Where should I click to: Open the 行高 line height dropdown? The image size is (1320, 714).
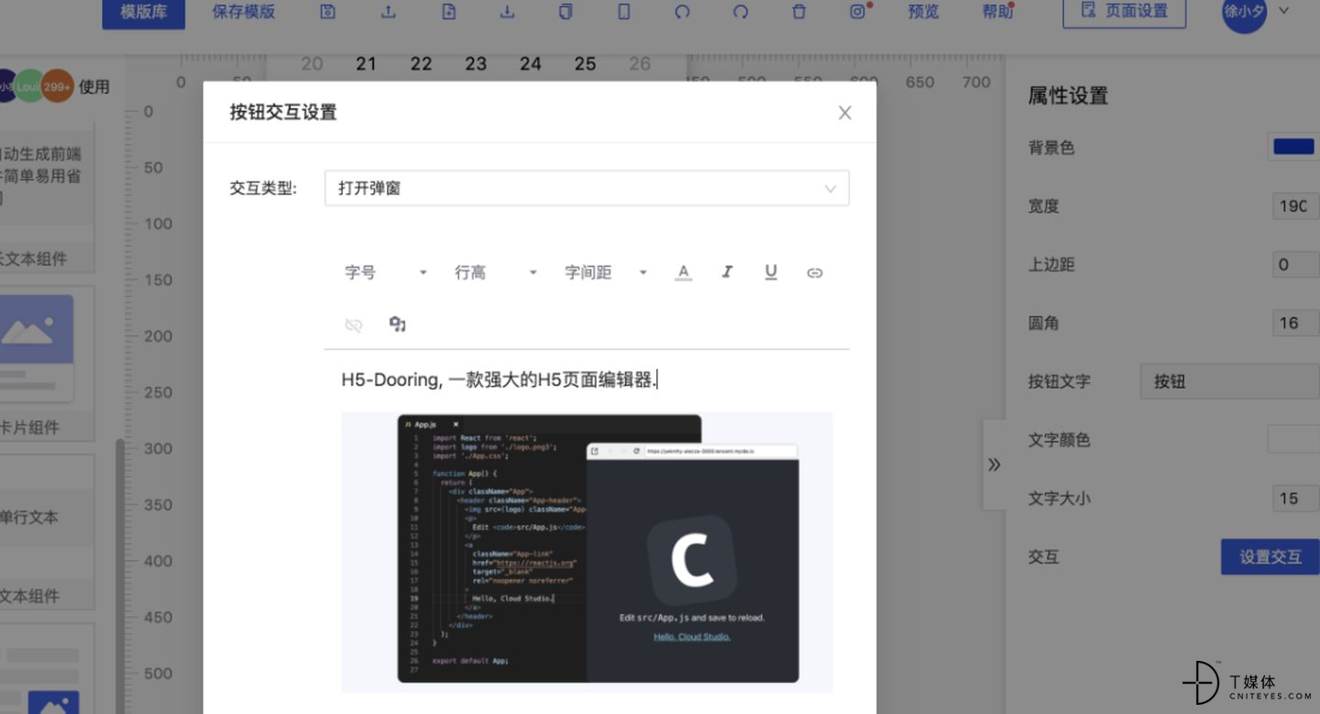coord(496,272)
